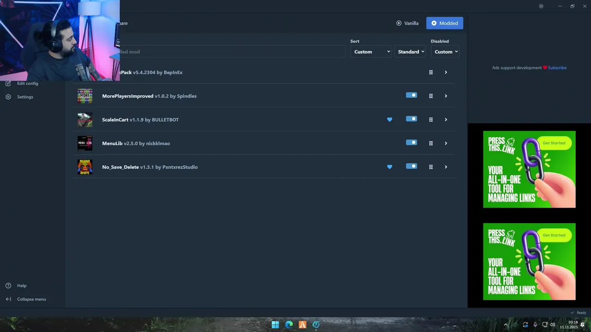Disable the ScaleInCart mod switch

[x=411, y=119]
